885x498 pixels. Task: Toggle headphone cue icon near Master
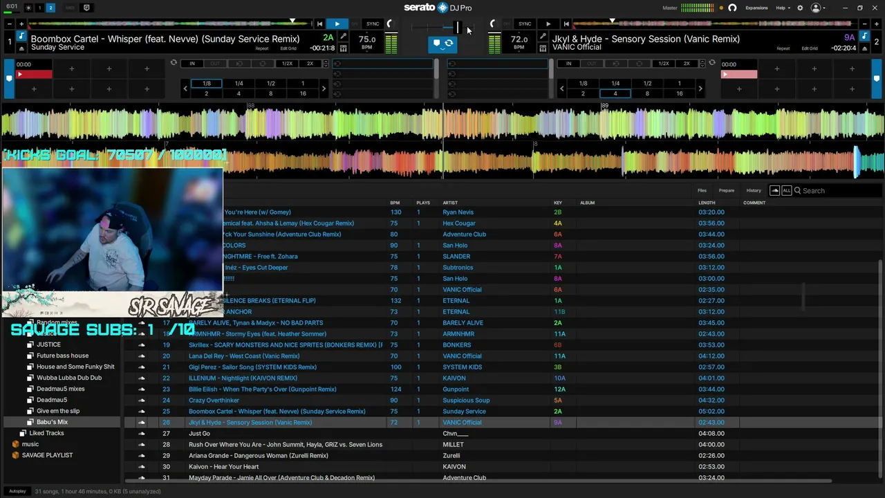point(732,8)
